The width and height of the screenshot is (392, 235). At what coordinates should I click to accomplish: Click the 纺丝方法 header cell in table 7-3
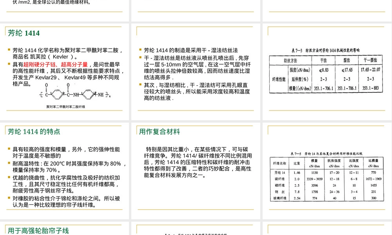point(290,60)
